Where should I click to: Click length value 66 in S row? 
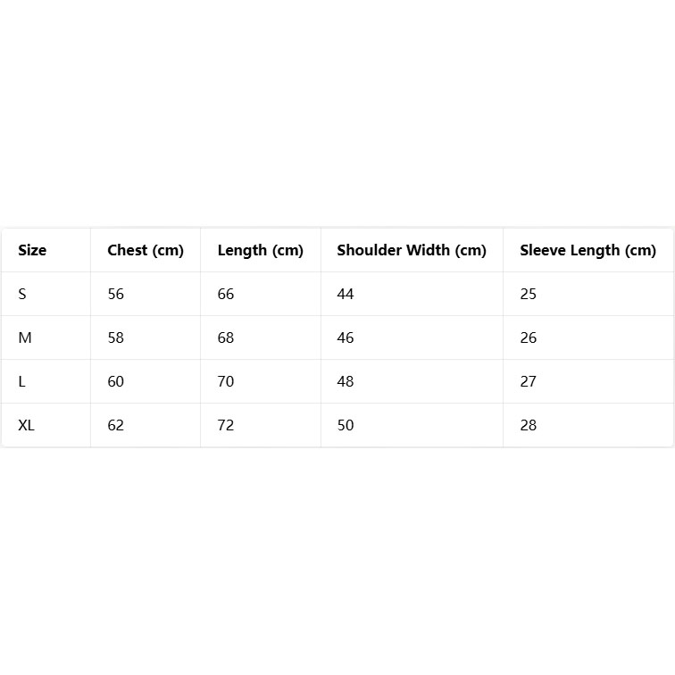(x=226, y=294)
